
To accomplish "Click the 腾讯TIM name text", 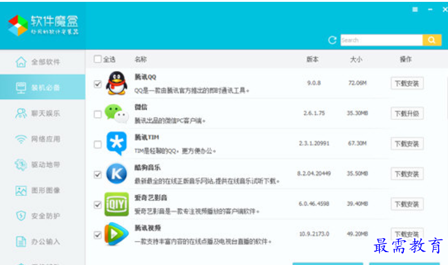I will click(147, 137).
